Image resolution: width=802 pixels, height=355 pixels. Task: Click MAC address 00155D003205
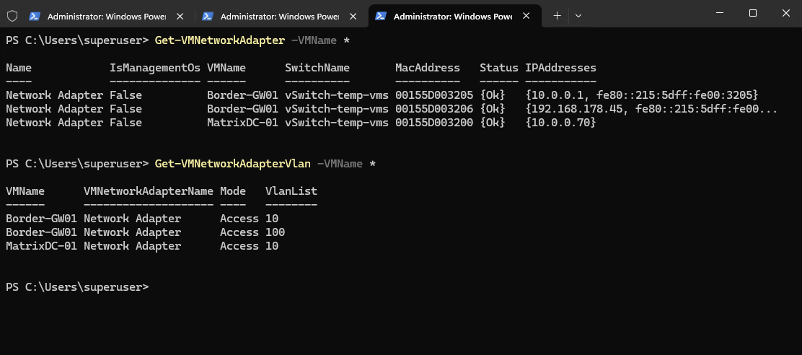click(433, 95)
